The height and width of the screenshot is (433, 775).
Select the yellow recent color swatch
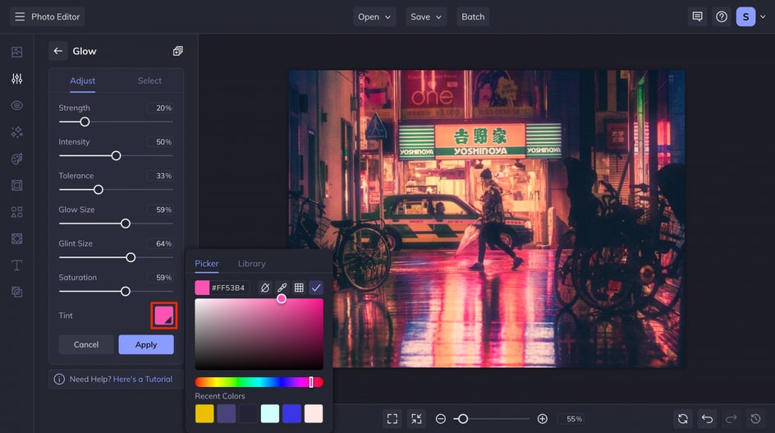(204, 413)
